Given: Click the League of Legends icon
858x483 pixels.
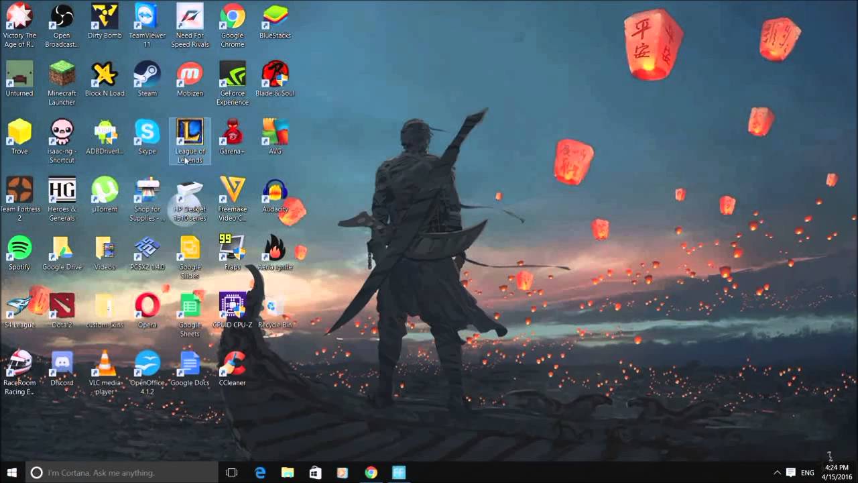Looking at the screenshot, I should point(190,142).
